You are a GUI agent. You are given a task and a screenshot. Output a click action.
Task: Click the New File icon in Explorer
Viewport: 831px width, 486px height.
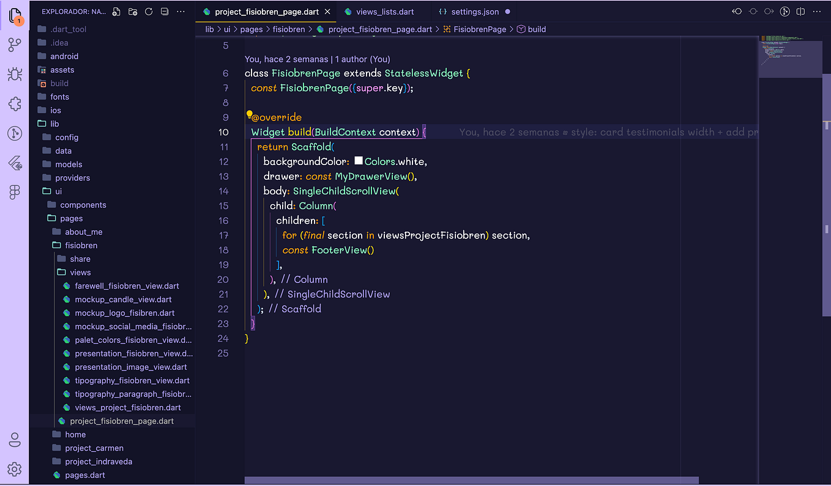[x=116, y=12]
